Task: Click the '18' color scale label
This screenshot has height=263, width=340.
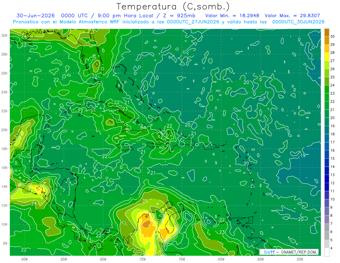Action: (x=333, y=134)
